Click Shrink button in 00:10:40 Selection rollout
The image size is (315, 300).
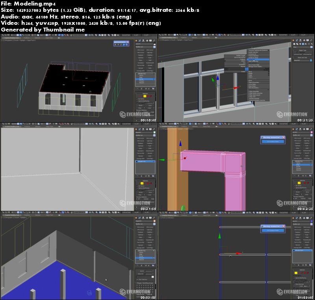pos(141,106)
